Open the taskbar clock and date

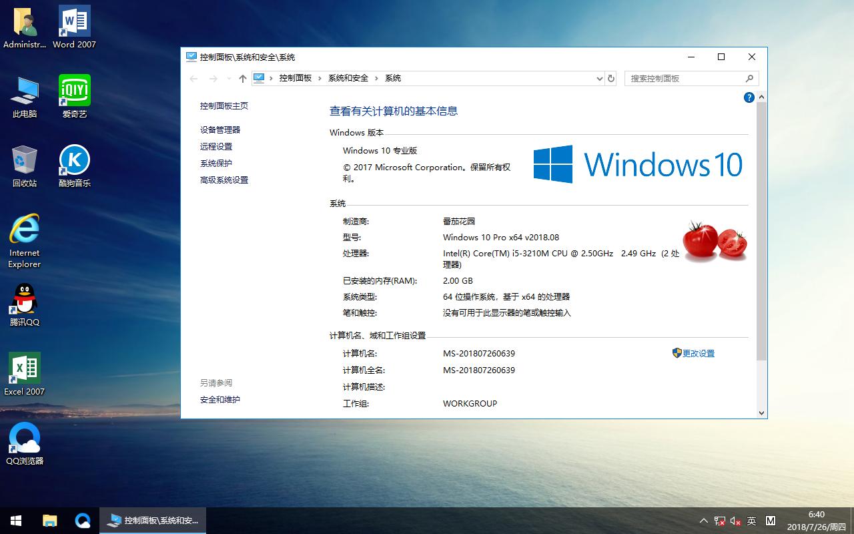point(815,521)
